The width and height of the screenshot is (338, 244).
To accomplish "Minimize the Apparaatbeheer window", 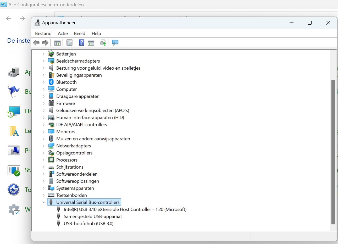I will click(291, 23).
